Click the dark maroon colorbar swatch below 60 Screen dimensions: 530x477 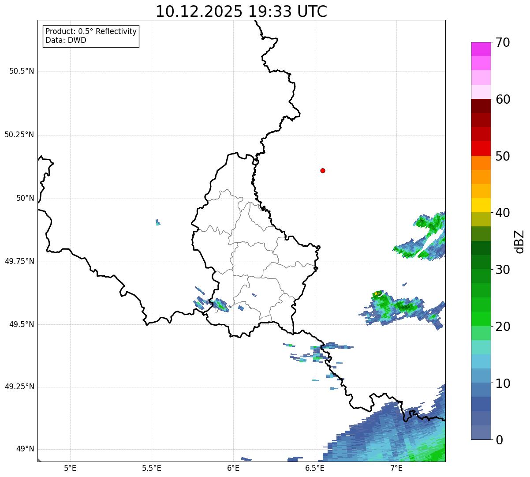point(481,106)
